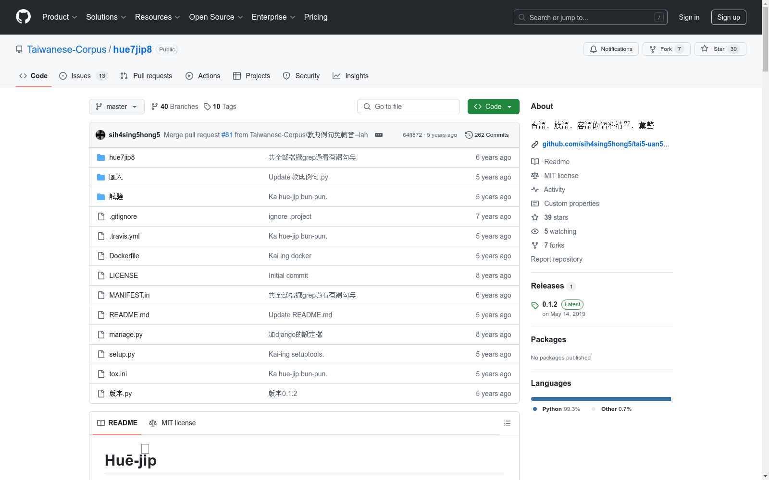The height and width of the screenshot is (480, 769).
Task: Click the notifications bell icon
Action: pyautogui.click(x=594, y=49)
